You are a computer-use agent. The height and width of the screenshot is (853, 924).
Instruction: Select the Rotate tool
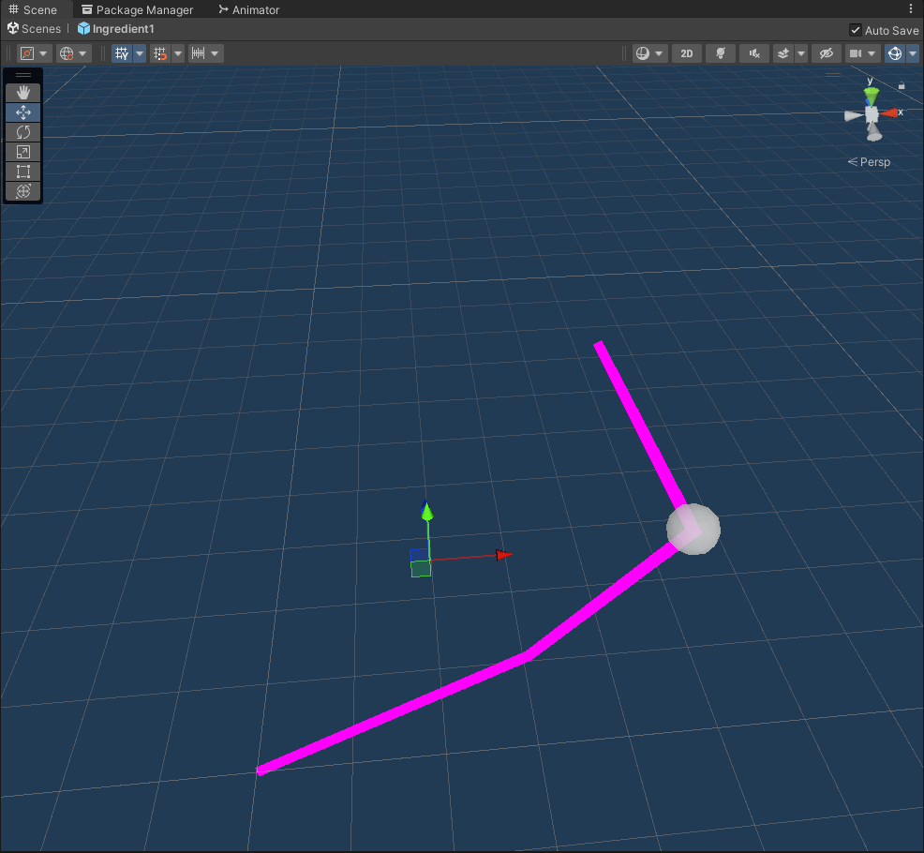pyautogui.click(x=23, y=132)
